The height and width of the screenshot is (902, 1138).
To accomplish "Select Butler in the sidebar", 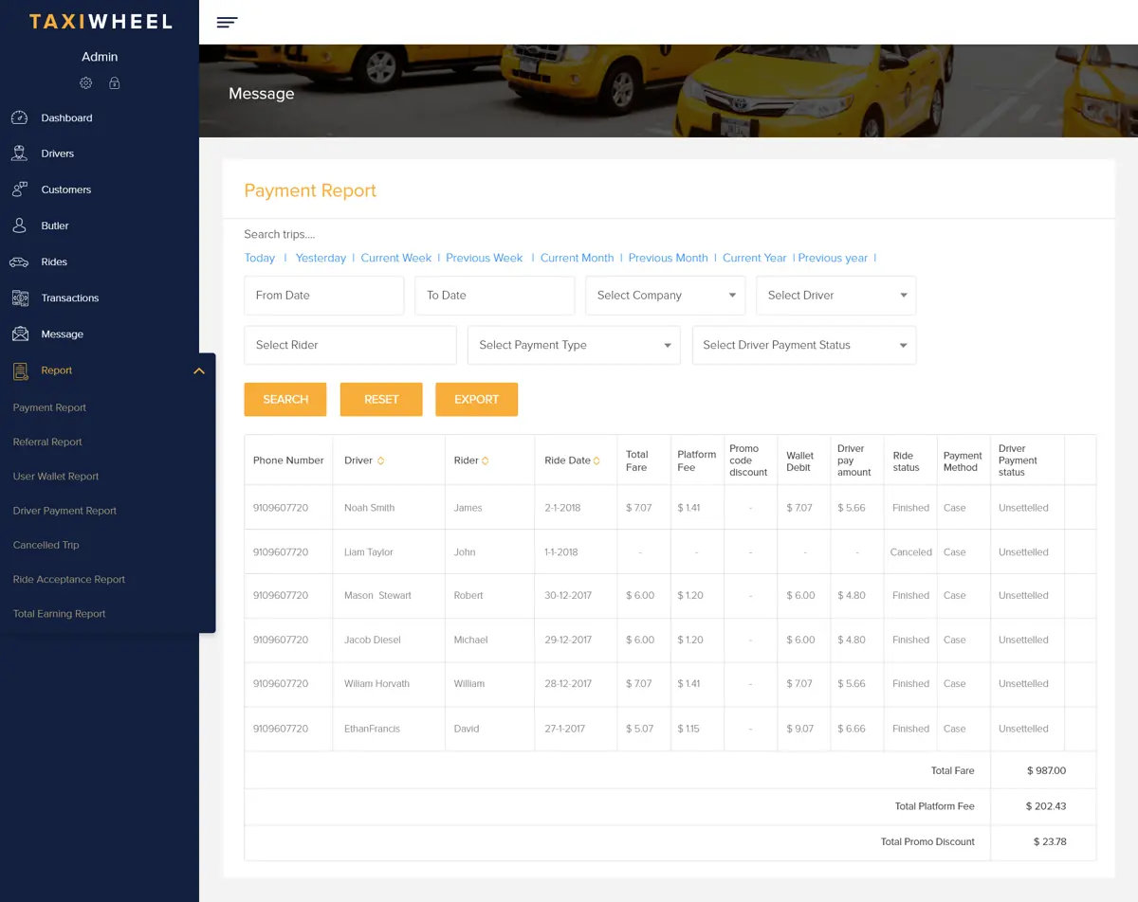I will 55,225.
